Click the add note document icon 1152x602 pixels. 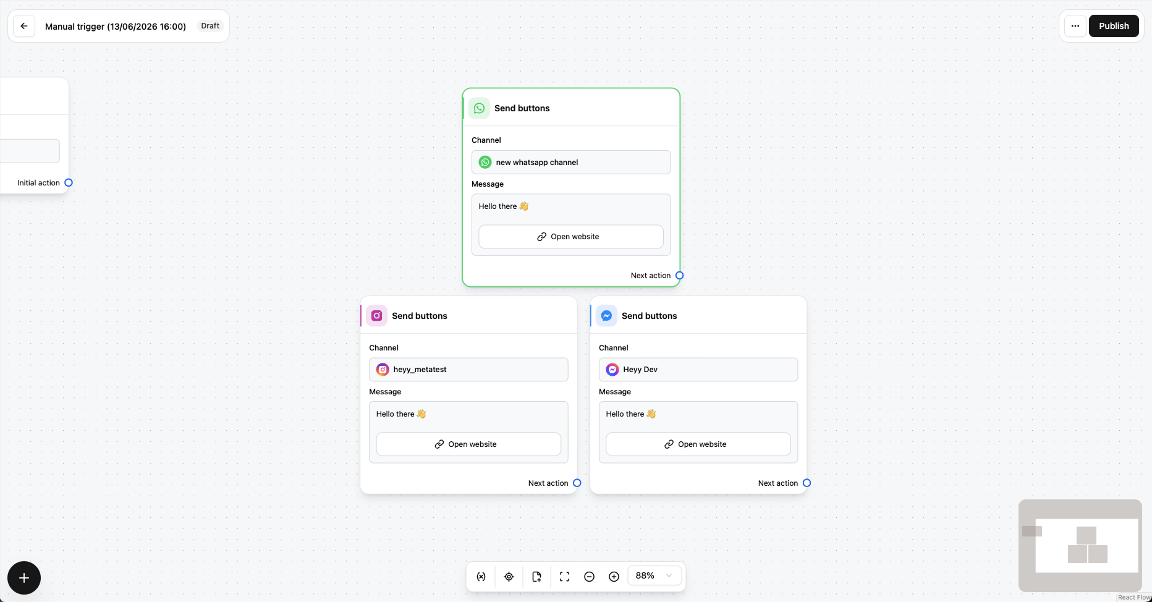(x=536, y=577)
